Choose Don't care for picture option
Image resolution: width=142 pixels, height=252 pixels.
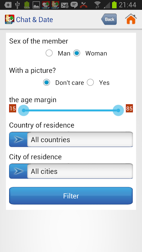tap(46, 83)
